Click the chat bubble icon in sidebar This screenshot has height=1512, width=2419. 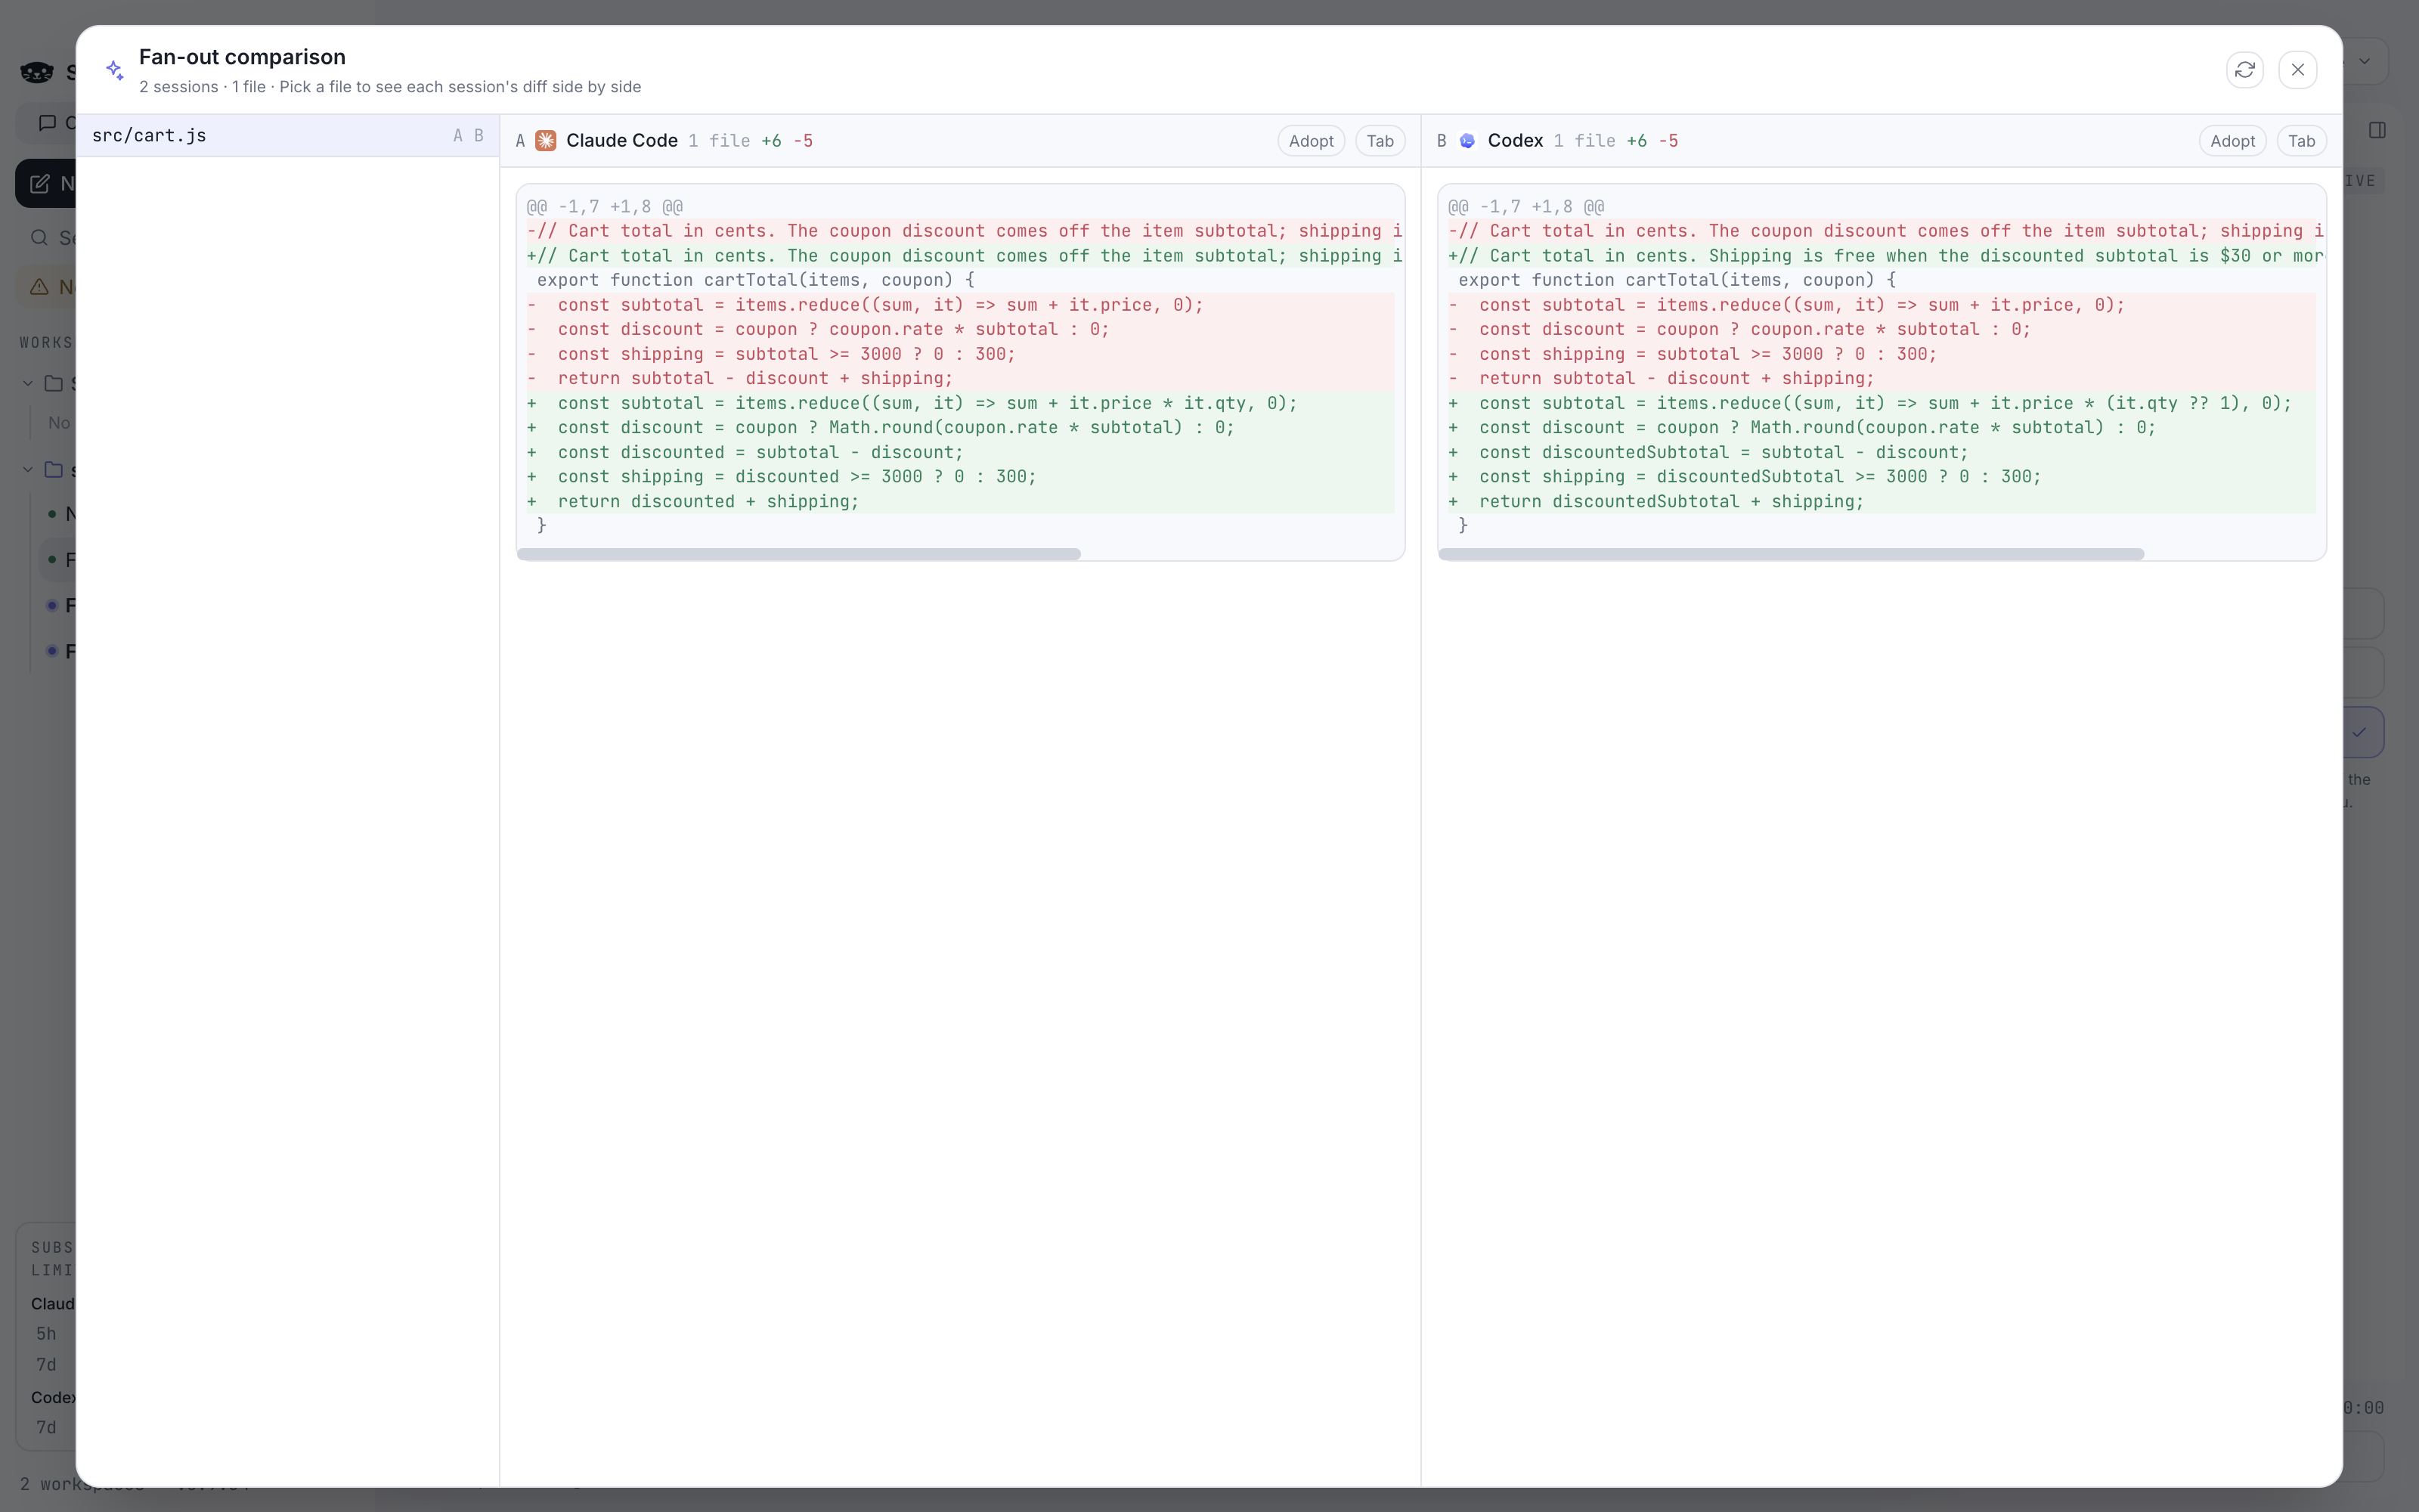47,123
